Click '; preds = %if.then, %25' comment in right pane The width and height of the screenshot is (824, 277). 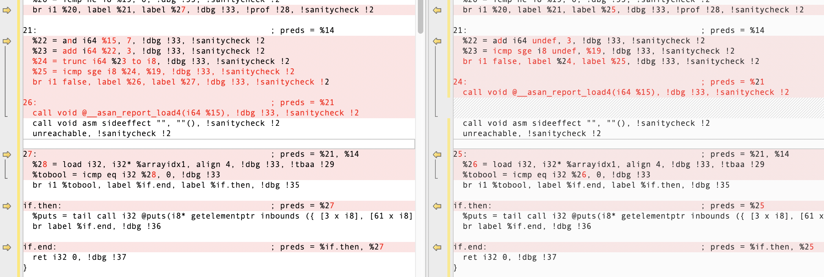[x=758, y=247]
